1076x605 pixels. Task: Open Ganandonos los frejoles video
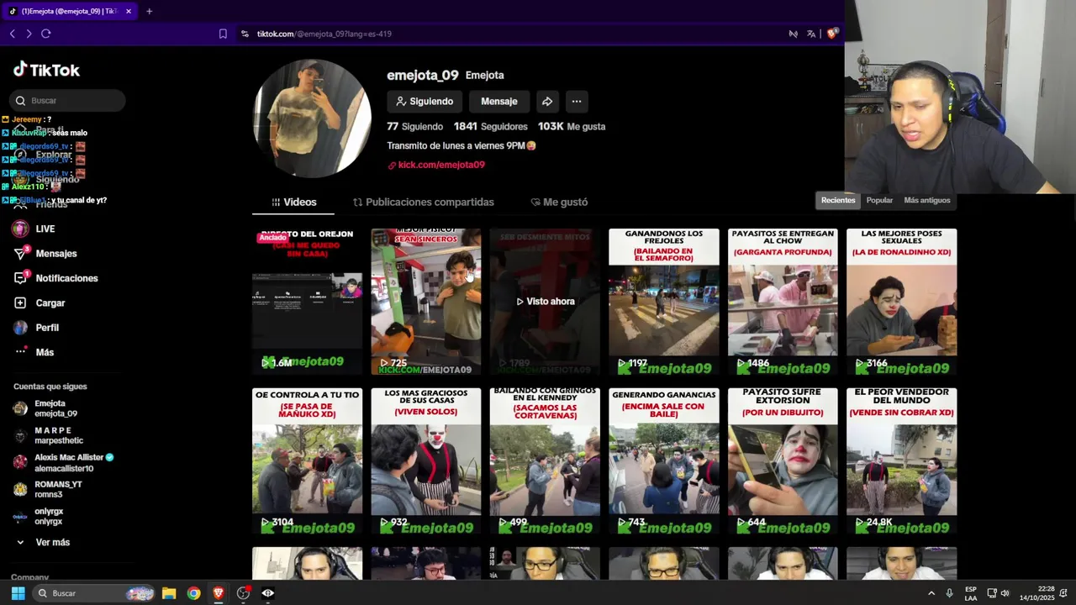click(x=664, y=301)
